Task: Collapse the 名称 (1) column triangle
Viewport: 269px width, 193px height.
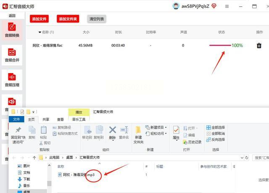Action: coord(40,32)
